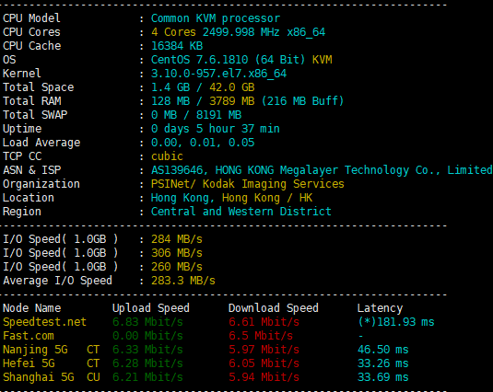Click the Fast.com node row
This screenshot has height=392, width=493.
click(x=218, y=336)
